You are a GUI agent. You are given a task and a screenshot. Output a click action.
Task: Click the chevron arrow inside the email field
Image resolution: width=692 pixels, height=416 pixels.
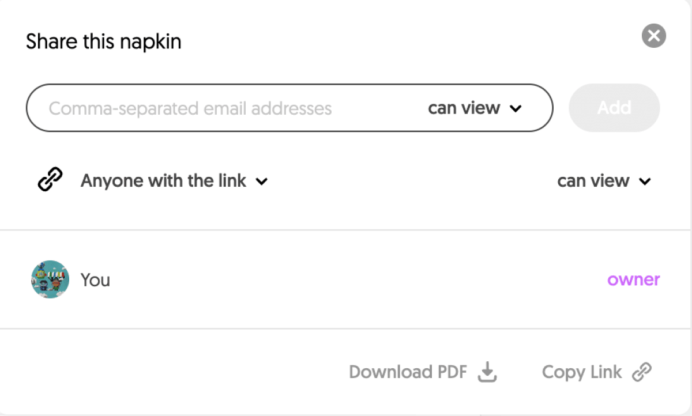pyautogui.click(x=516, y=108)
